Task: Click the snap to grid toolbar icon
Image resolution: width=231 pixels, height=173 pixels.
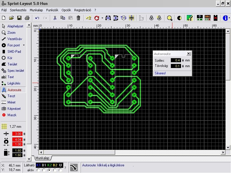Action: click(x=131, y=18)
